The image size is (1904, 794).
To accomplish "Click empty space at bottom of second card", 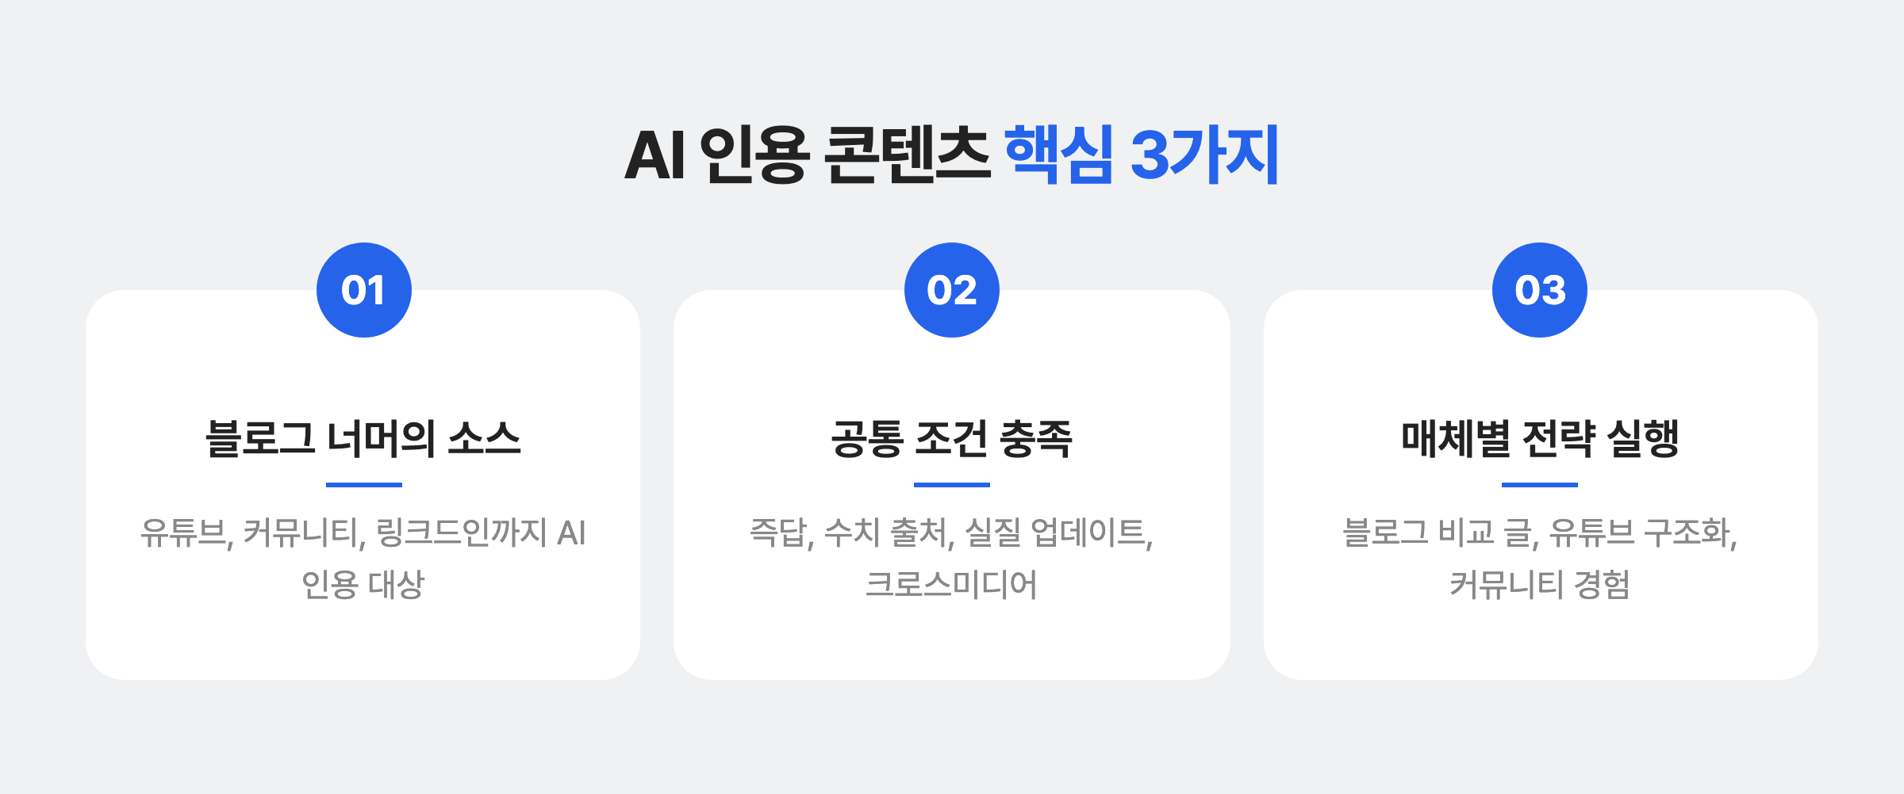I will coord(952,643).
